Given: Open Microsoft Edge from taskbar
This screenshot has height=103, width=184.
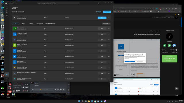Looking at the screenshot, I should coord(92,101).
